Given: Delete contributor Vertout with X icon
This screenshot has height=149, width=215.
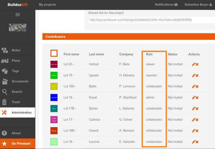Looking at the screenshot, I should tap(197, 64).
